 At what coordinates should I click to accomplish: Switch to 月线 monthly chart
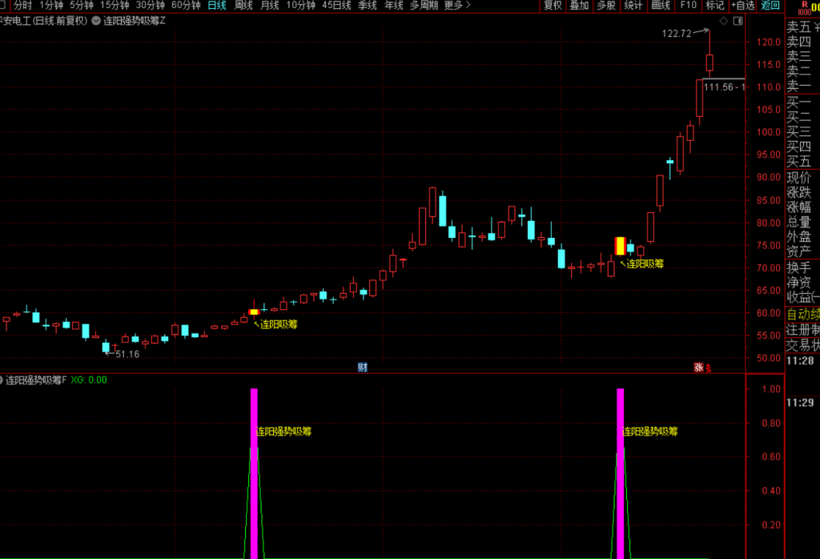269,6
